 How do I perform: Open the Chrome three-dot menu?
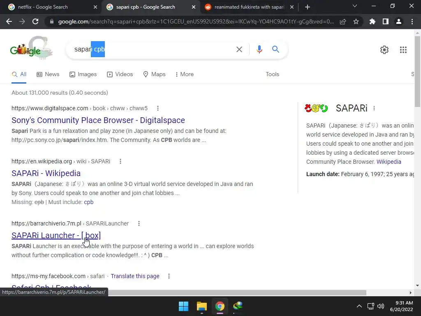412,21
